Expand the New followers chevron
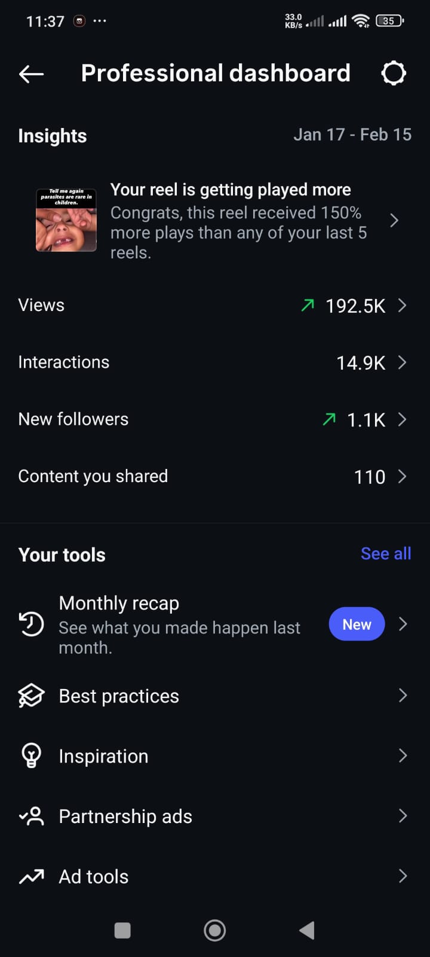 click(402, 419)
